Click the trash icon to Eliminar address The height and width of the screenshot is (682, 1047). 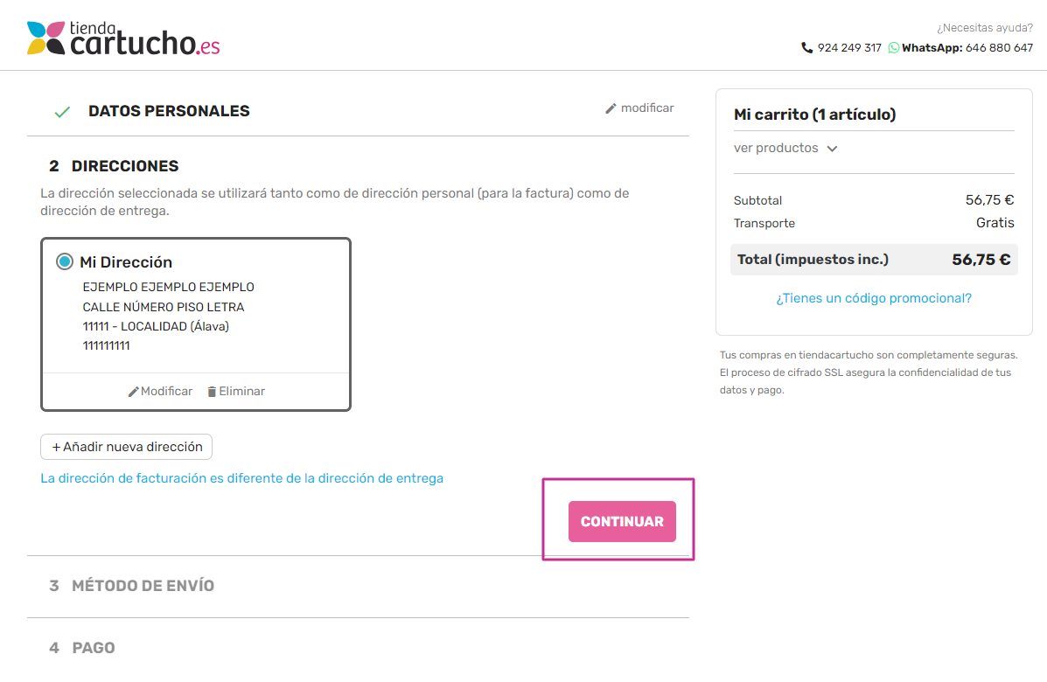[212, 392]
